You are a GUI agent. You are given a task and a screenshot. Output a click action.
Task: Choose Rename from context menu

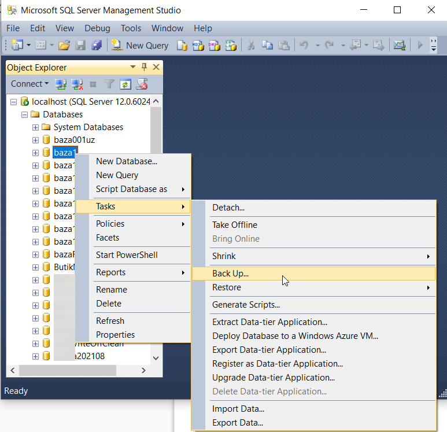pyautogui.click(x=133, y=290)
